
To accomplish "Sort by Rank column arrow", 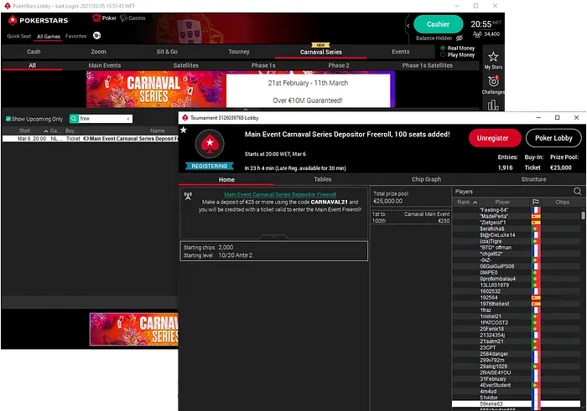I will tap(475, 202).
